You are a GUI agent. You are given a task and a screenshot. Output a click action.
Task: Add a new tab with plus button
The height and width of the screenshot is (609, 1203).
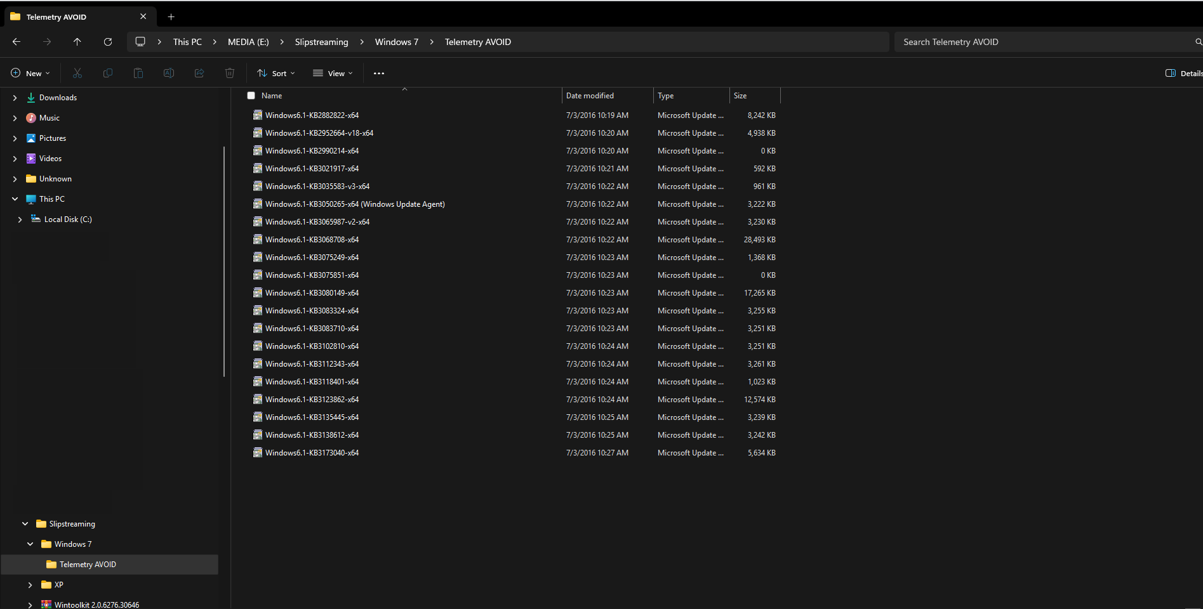coord(171,17)
